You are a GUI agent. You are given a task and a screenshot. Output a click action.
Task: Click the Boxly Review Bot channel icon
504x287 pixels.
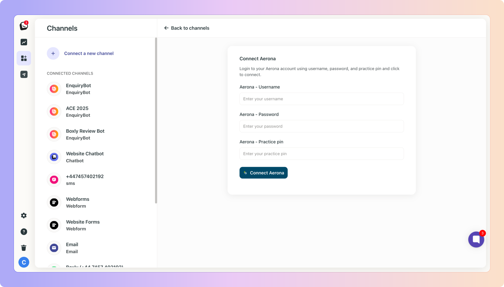54,134
